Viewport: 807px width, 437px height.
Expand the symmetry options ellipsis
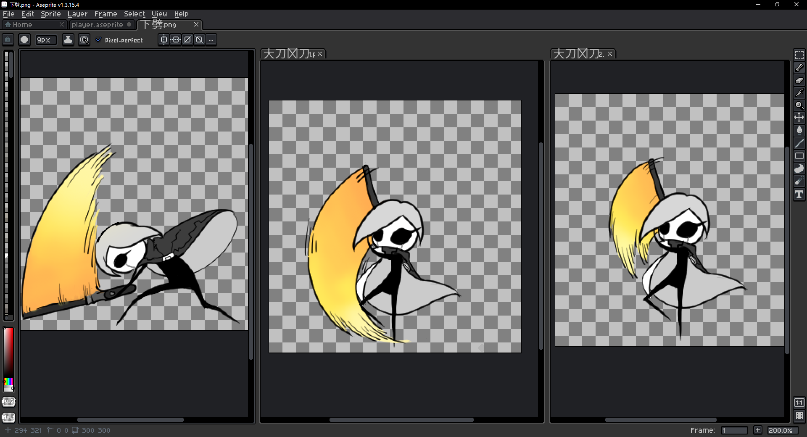(211, 40)
